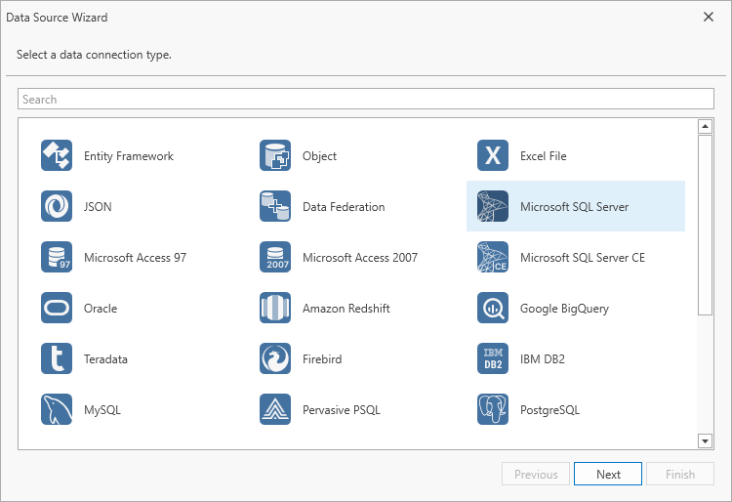The width and height of the screenshot is (732, 502).
Task: Choose the Google BigQuery icon
Action: coord(493,308)
